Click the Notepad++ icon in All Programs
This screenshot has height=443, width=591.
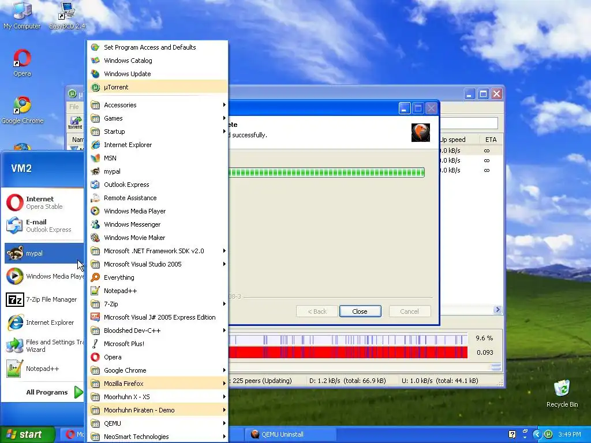(x=95, y=291)
